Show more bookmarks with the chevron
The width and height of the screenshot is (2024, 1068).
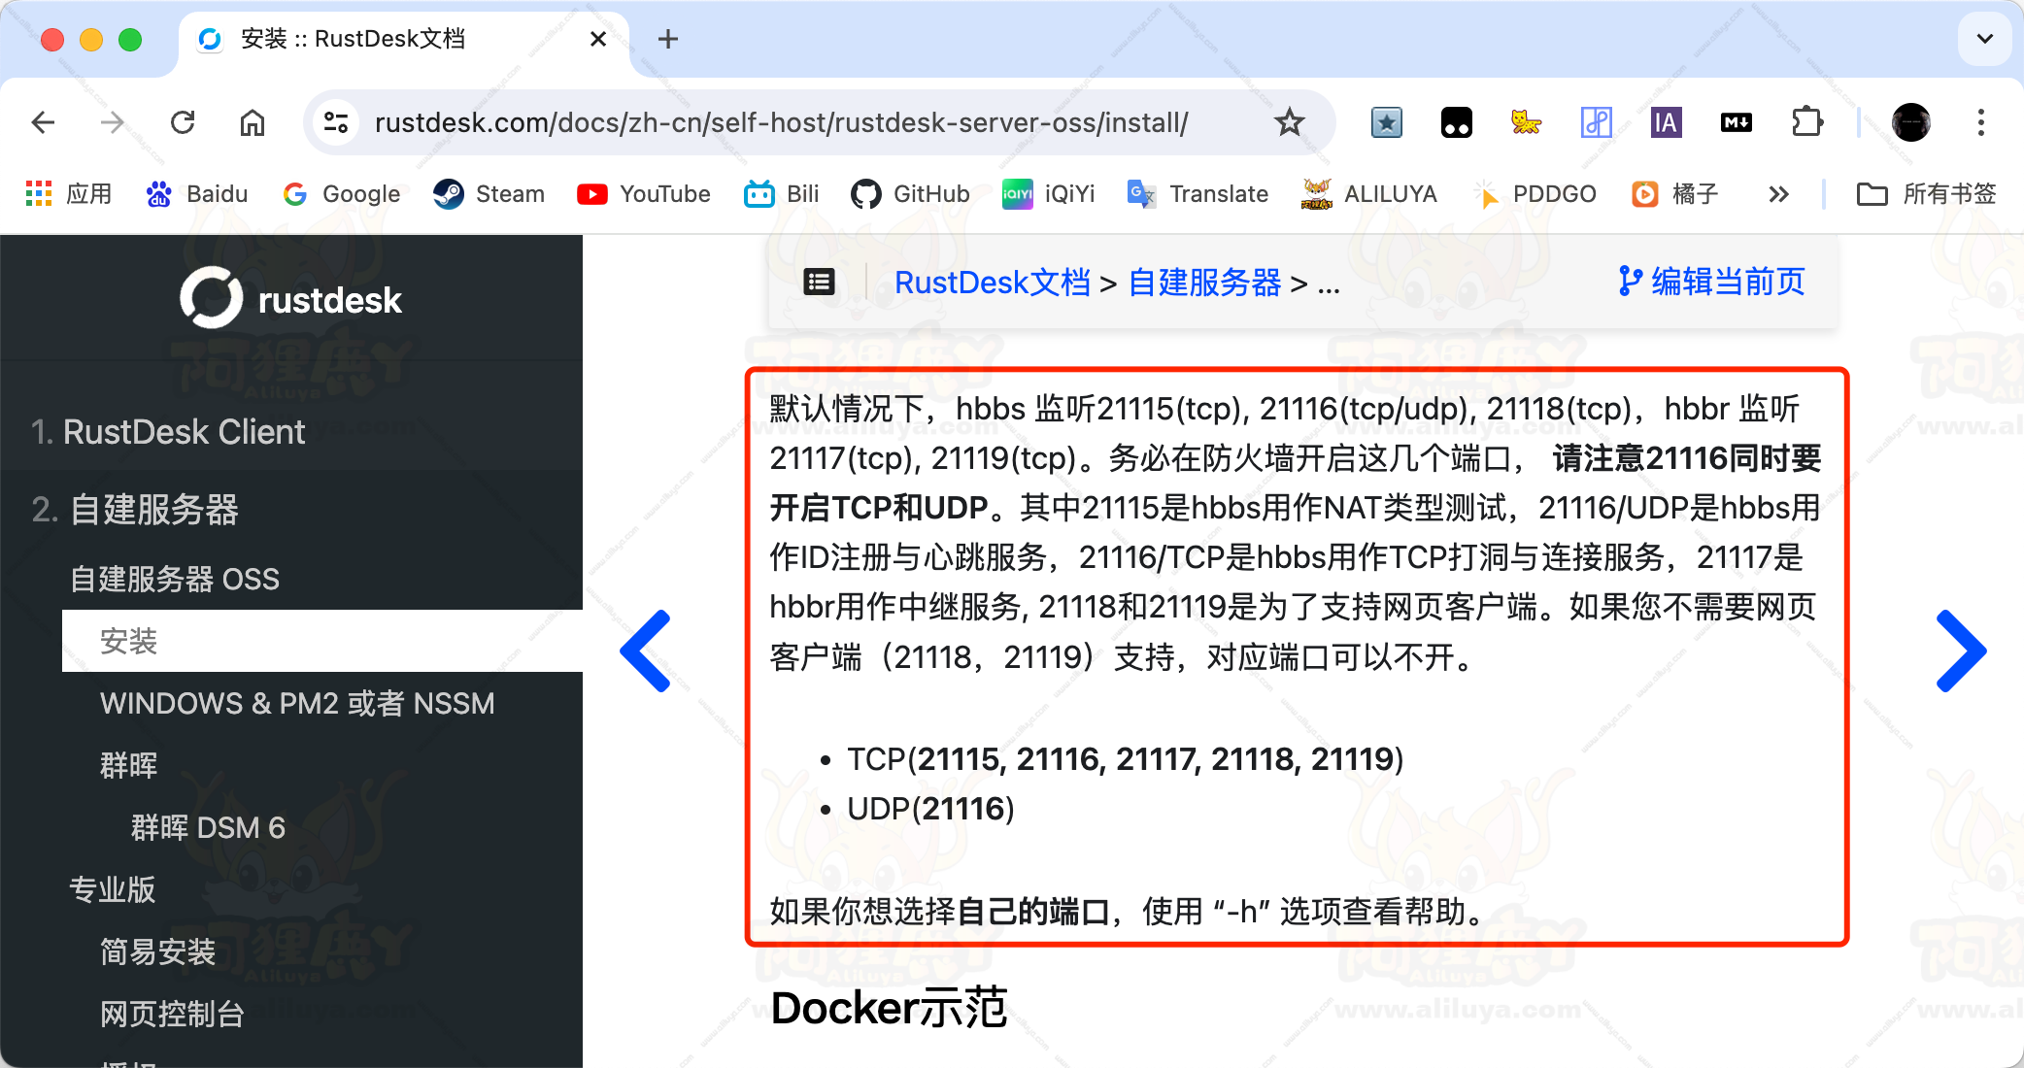[x=1778, y=194]
